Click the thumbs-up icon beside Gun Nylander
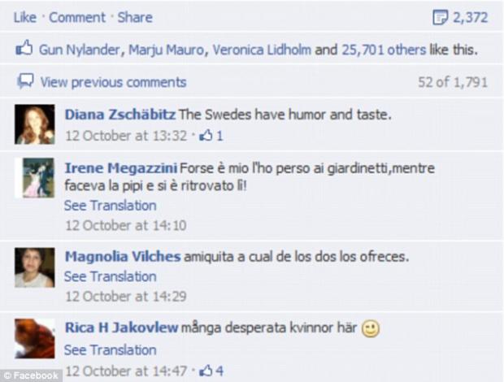This screenshot has width=504, height=382. [x=24, y=48]
